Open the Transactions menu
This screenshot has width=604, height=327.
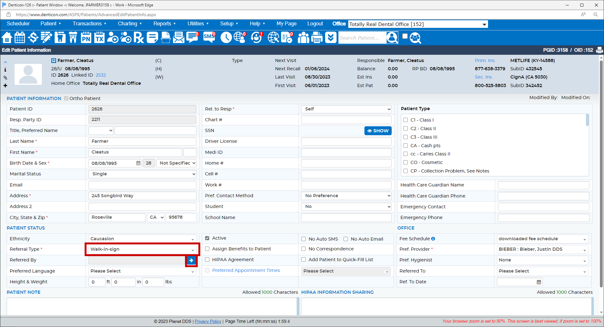tap(89, 24)
